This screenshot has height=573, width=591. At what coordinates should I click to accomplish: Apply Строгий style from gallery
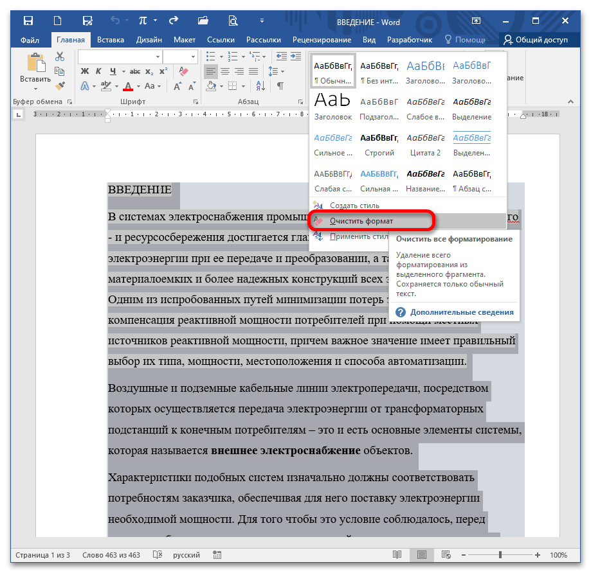coord(379,145)
